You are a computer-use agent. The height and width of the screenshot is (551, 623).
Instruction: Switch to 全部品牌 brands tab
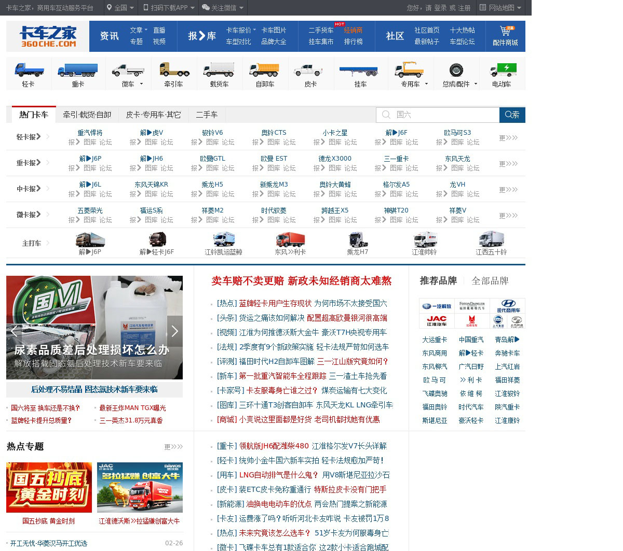(x=490, y=281)
